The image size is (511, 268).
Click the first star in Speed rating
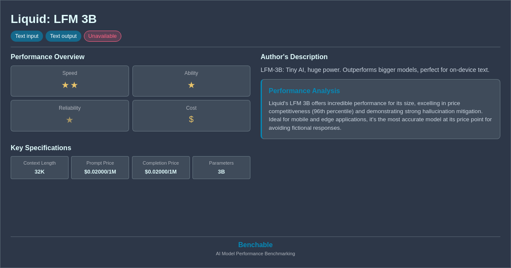(x=65, y=85)
